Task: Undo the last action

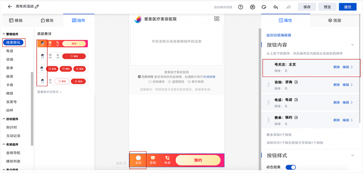Action: pyautogui.click(x=275, y=7)
